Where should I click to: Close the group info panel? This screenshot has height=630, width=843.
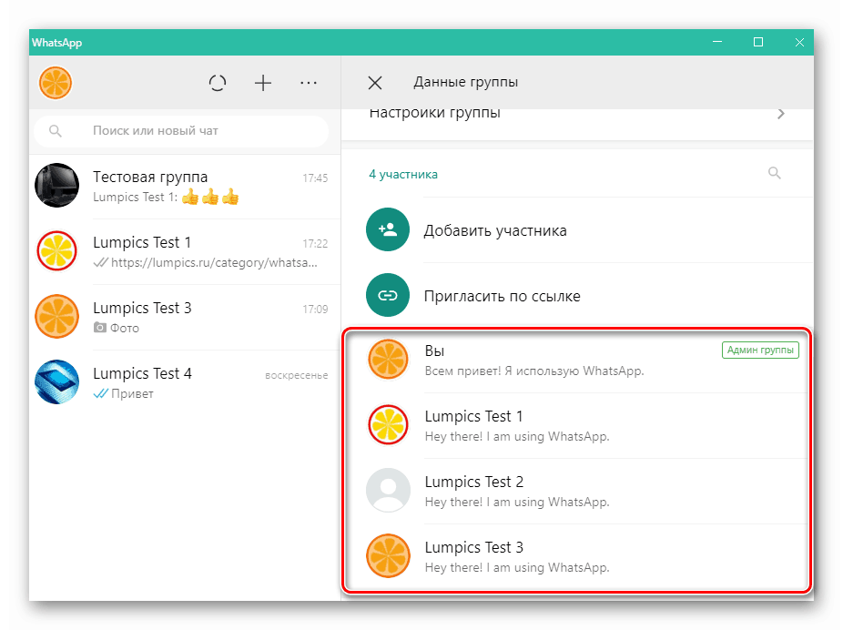[375, 83]
